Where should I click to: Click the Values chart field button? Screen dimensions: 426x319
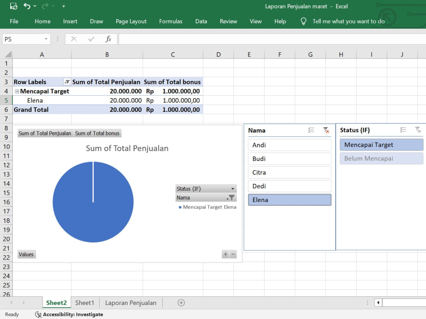pyautogui.click(x=26, y=254)
